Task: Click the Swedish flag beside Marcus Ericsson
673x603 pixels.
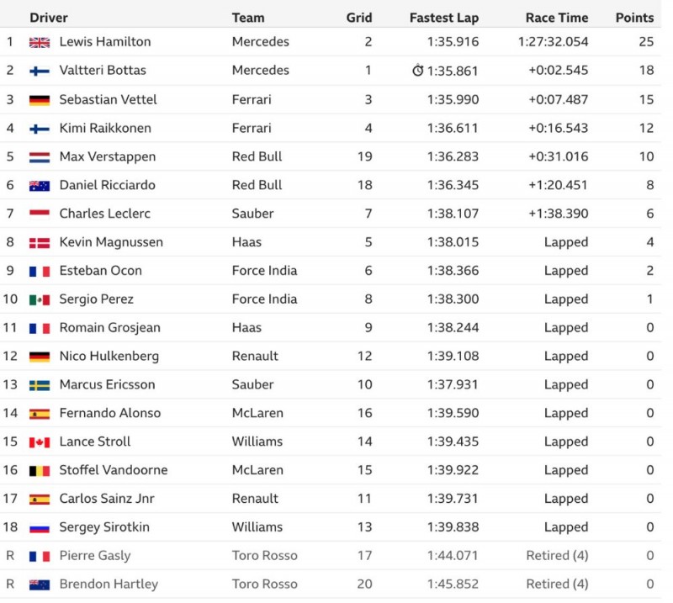Action: 40,385
